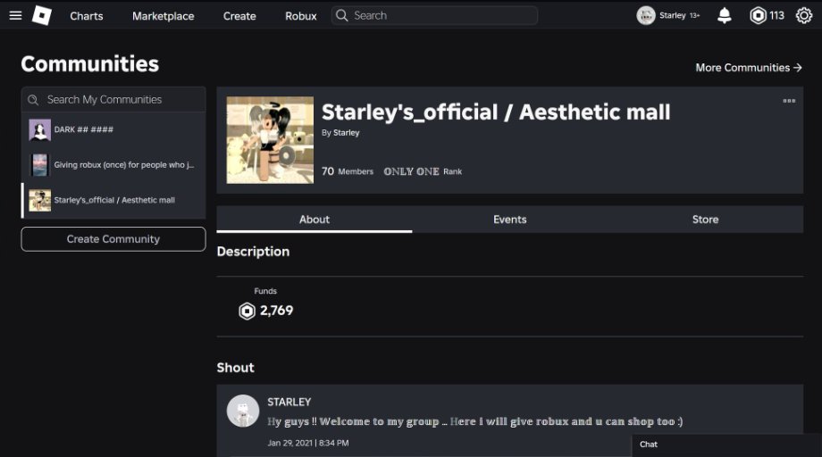The height and width of the screenshot is (457, 822).
Task: Switch to the Events tab
Action: [509, 220]
